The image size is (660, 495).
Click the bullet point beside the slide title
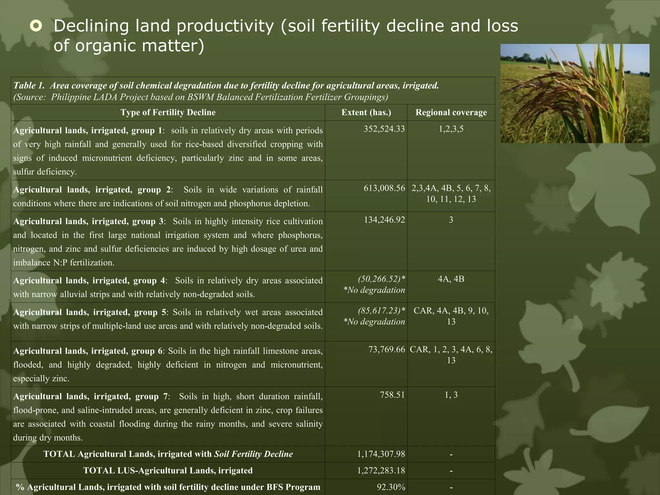(35, 26)
